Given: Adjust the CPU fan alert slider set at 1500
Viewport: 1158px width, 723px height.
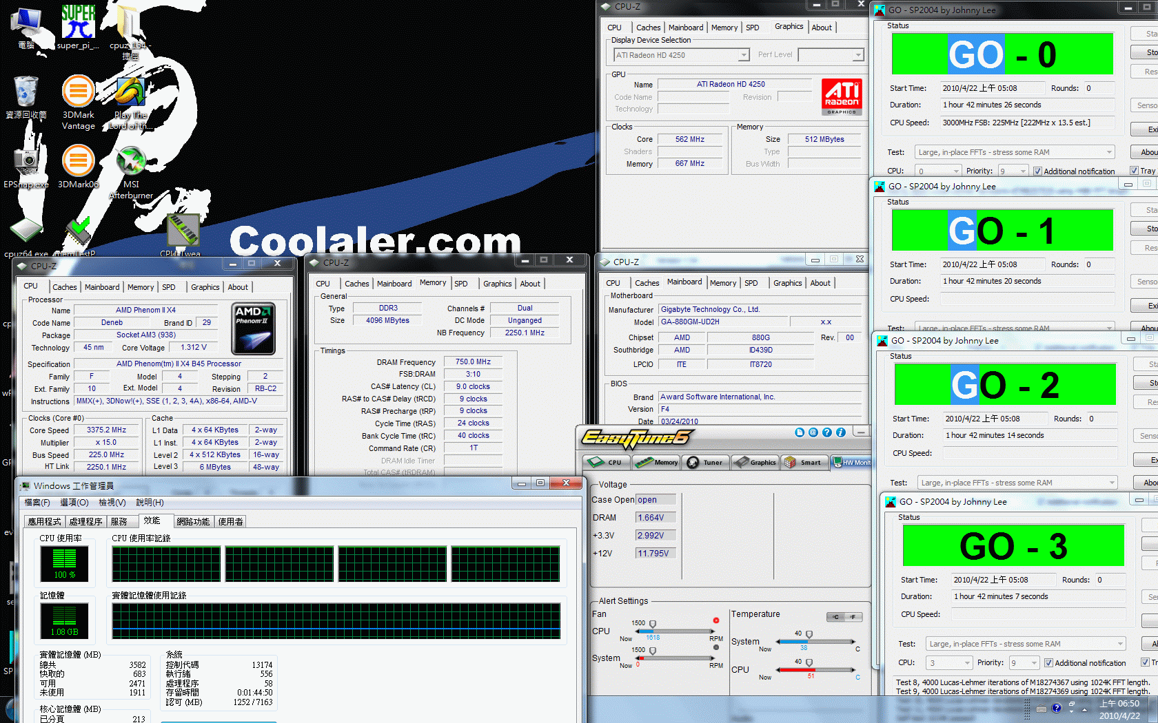Looking at the screenshot, I should click(652, 624).
